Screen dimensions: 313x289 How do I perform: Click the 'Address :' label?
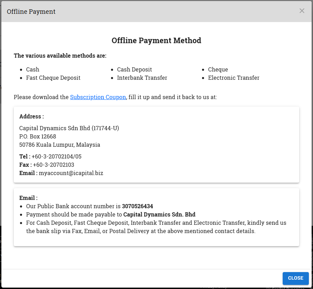[31, 116]
